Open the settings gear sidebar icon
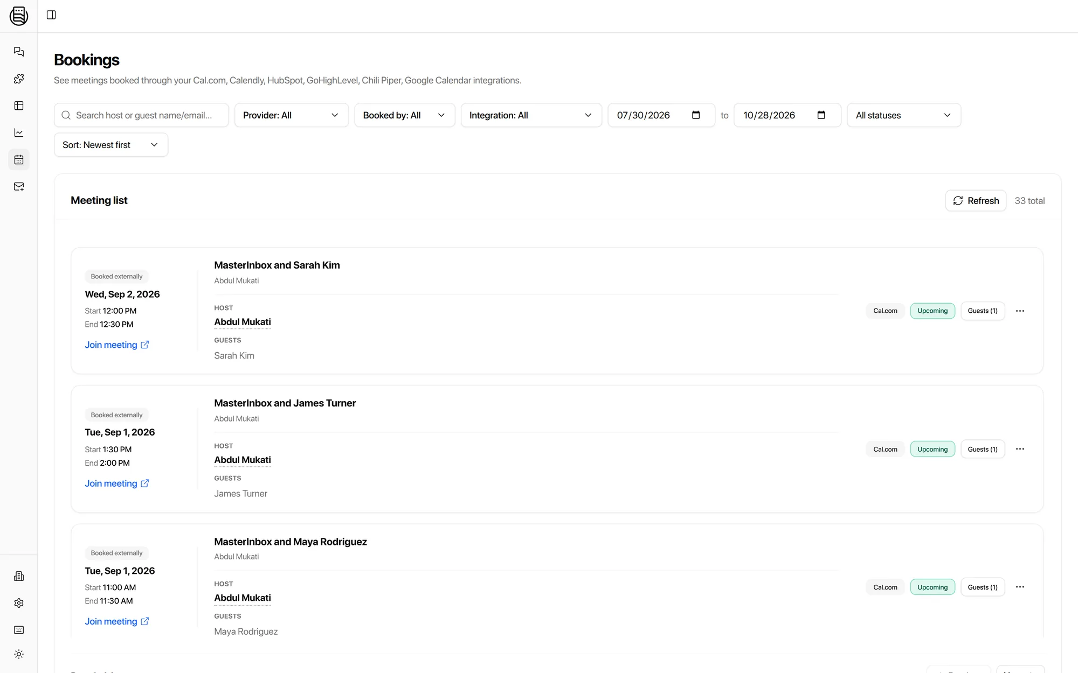This screenshot has height=673, width=1078. pyautogui.click(x=19, y=603)
